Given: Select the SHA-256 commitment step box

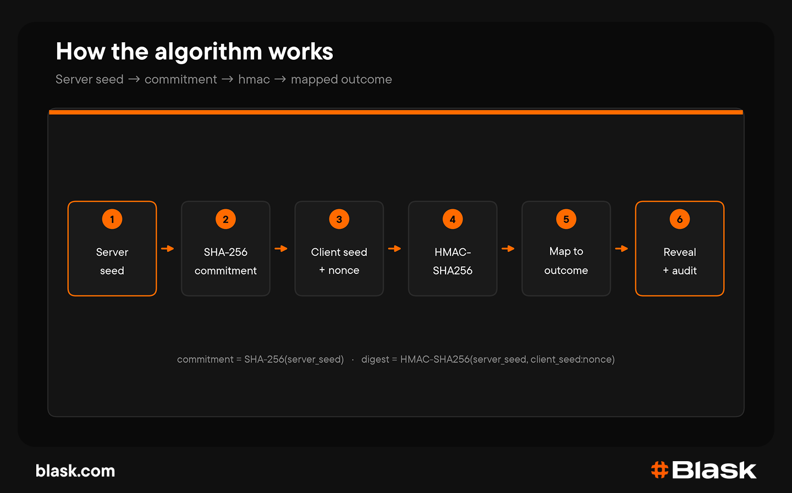Looking at the screenshot, I should click(x=226, y=249).
